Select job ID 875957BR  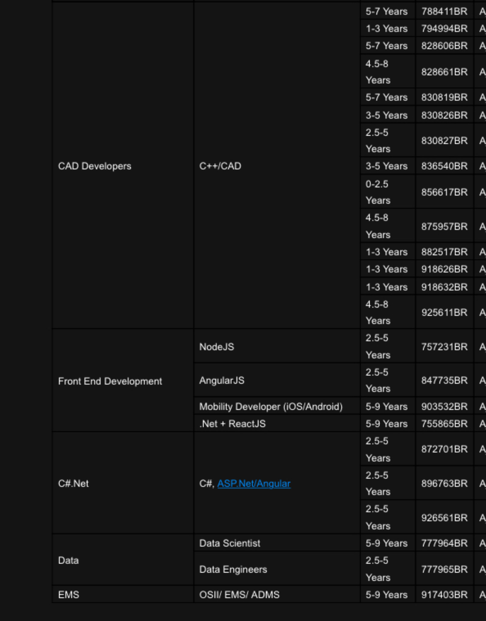click(444, 226)
